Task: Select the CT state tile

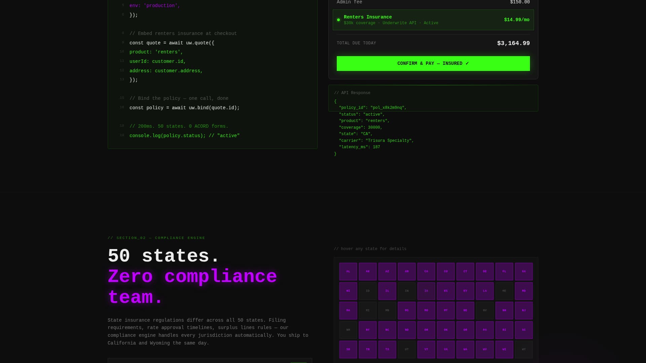Action: coord(465,272)
